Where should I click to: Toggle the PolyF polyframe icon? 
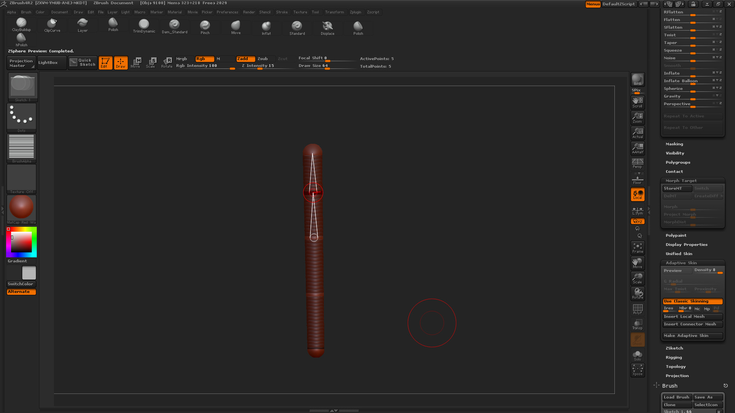(637, 309)
